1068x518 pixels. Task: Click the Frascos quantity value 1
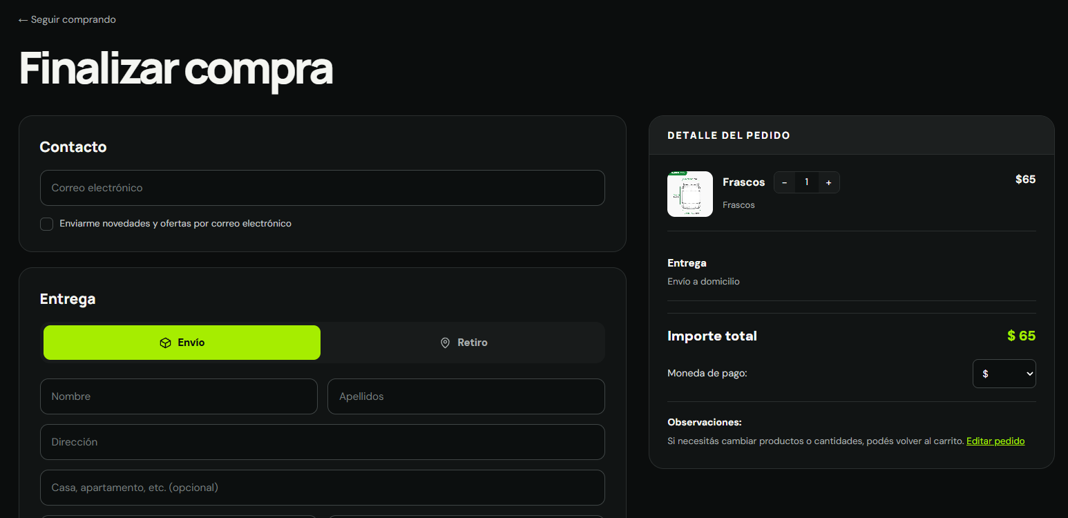807,182
